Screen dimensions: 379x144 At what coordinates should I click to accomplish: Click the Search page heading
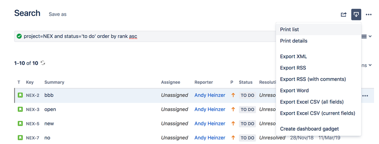(27, 13)
